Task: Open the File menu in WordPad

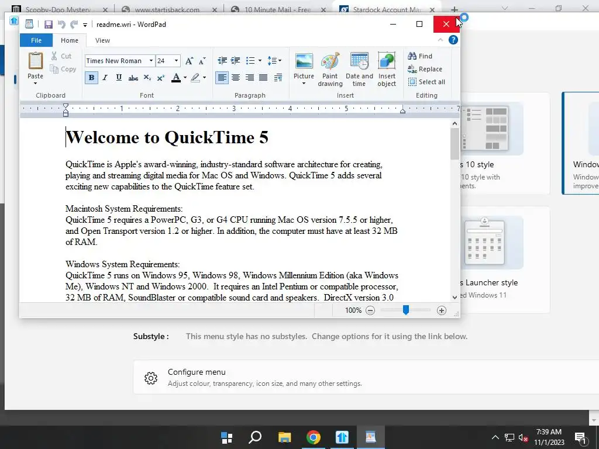Action: 36,40
